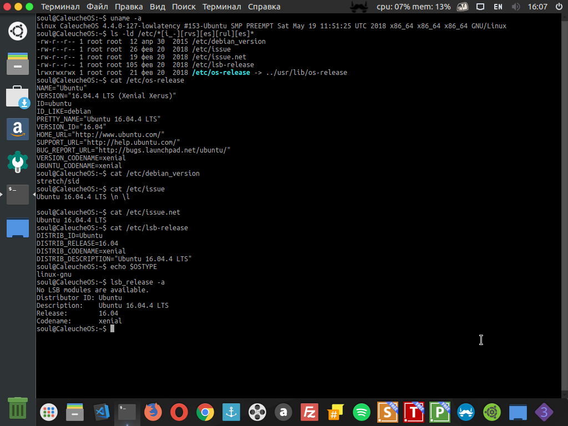The width and height of the screenshot is (568, 426).
Task: Click the "linux-gnu" output line
Action: (x=54, y=274)
